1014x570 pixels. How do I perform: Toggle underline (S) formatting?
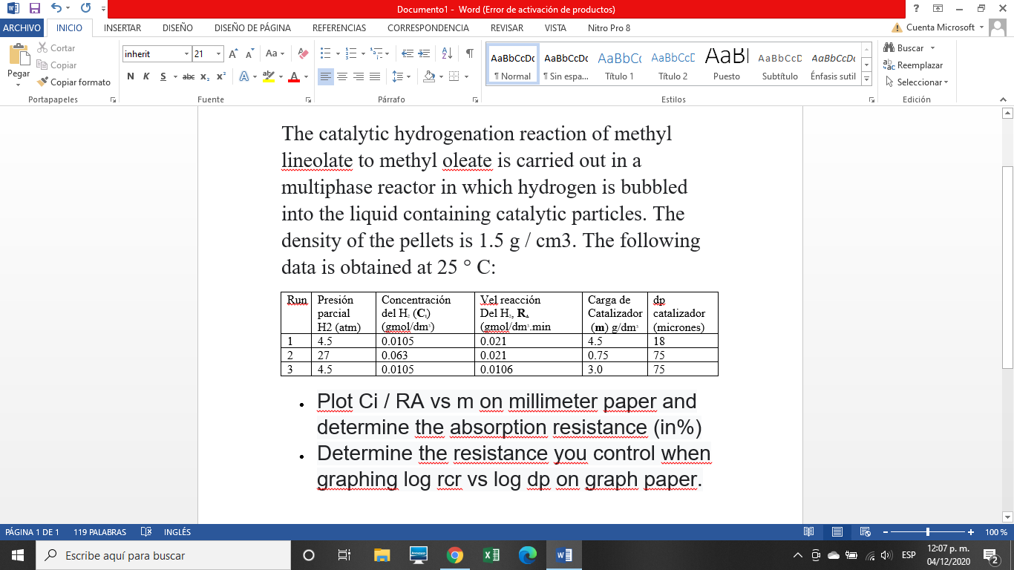tap(162, 76)
